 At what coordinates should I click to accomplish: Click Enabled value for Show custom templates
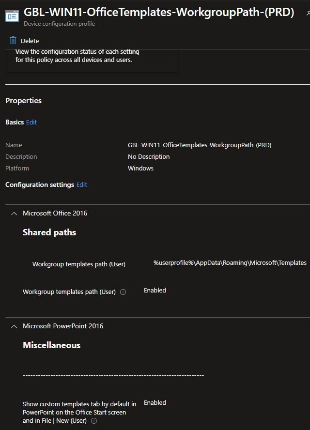pos(155,403)
